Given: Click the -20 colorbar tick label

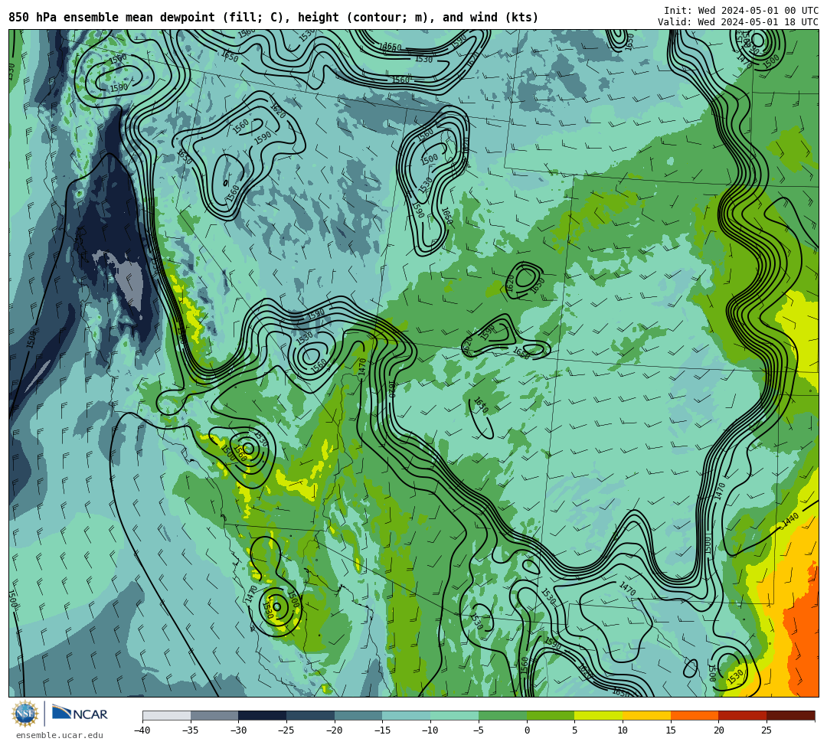Looking at the screenshot, I should coord(334,730).
